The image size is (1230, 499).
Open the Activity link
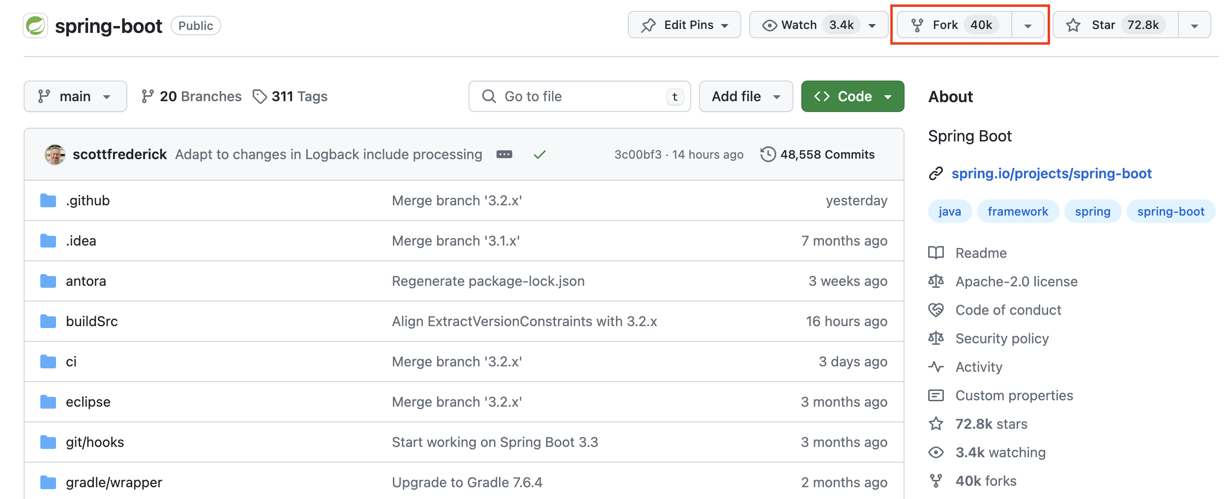978,367
